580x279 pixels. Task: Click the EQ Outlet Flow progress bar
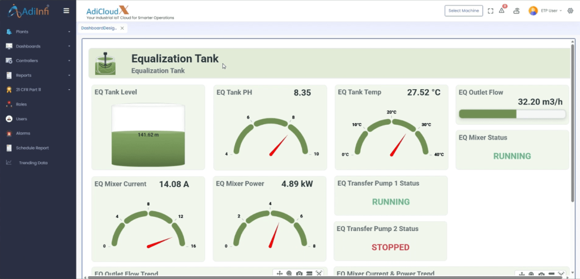(512, 114)
